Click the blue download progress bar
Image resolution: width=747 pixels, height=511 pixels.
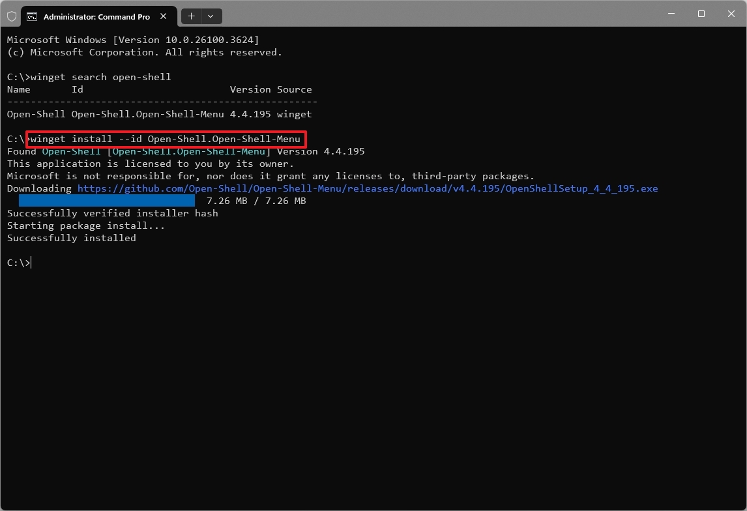107,201
